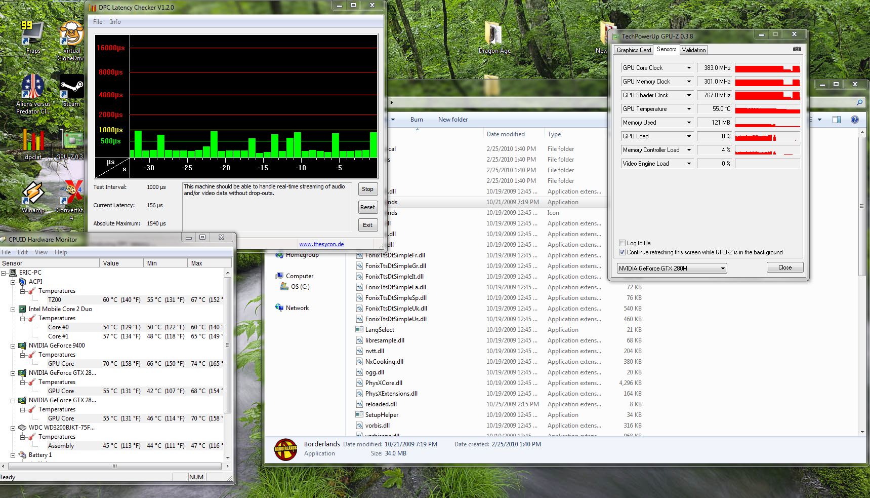
Task: Click the Type column header in Explorer
Action: point(554,134)
